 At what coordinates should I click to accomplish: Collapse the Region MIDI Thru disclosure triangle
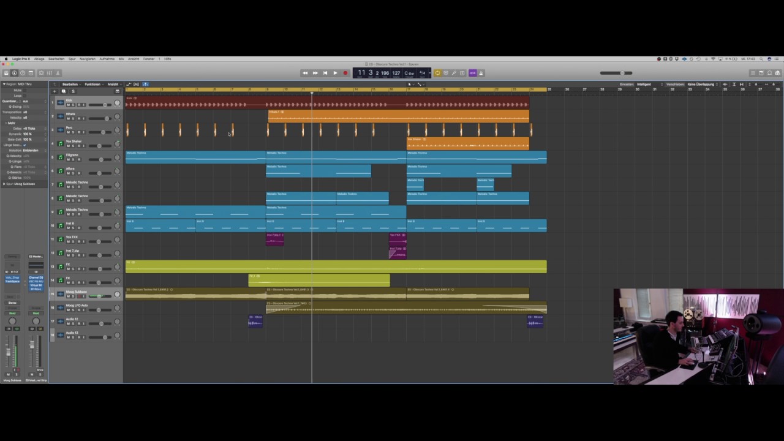[x=4, y=84]
